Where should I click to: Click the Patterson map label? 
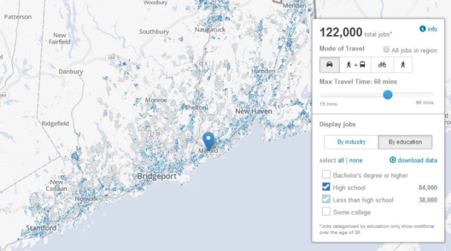(x=18, y=17)
